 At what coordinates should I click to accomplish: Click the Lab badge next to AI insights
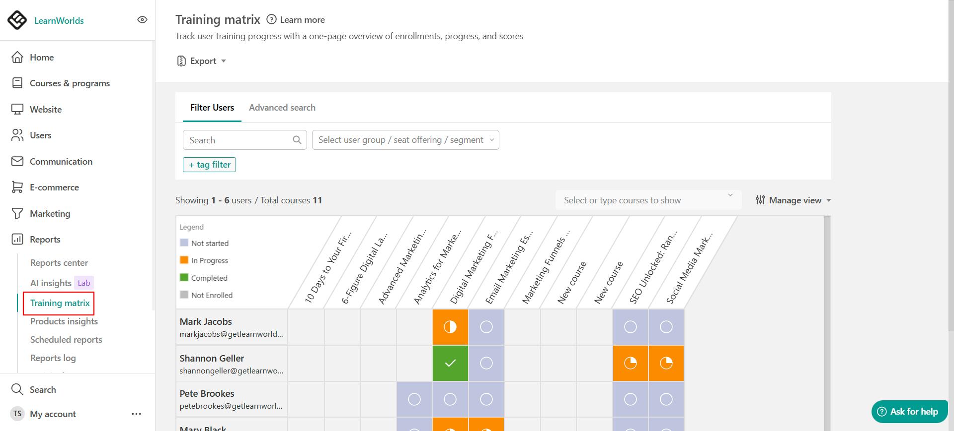tap(84, 283)
